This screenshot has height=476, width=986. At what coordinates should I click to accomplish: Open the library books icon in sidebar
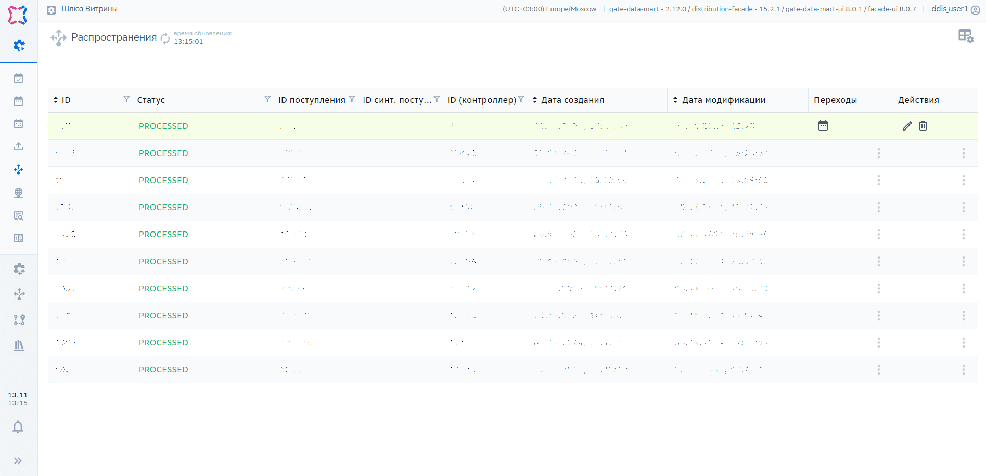tap(19, 345)
